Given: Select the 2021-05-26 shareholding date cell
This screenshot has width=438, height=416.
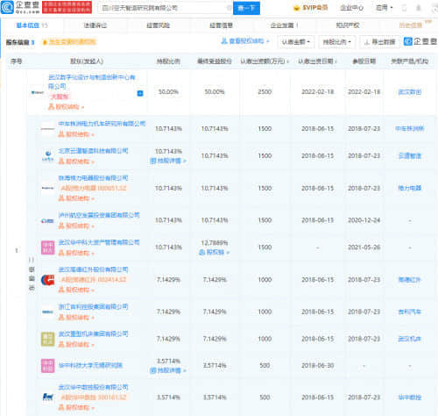Looking at the screenshot, I should 364,247.
